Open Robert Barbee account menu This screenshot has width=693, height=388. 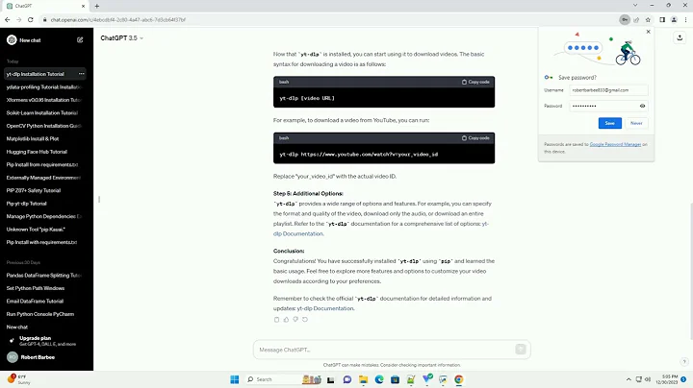(x=45, y=357)
